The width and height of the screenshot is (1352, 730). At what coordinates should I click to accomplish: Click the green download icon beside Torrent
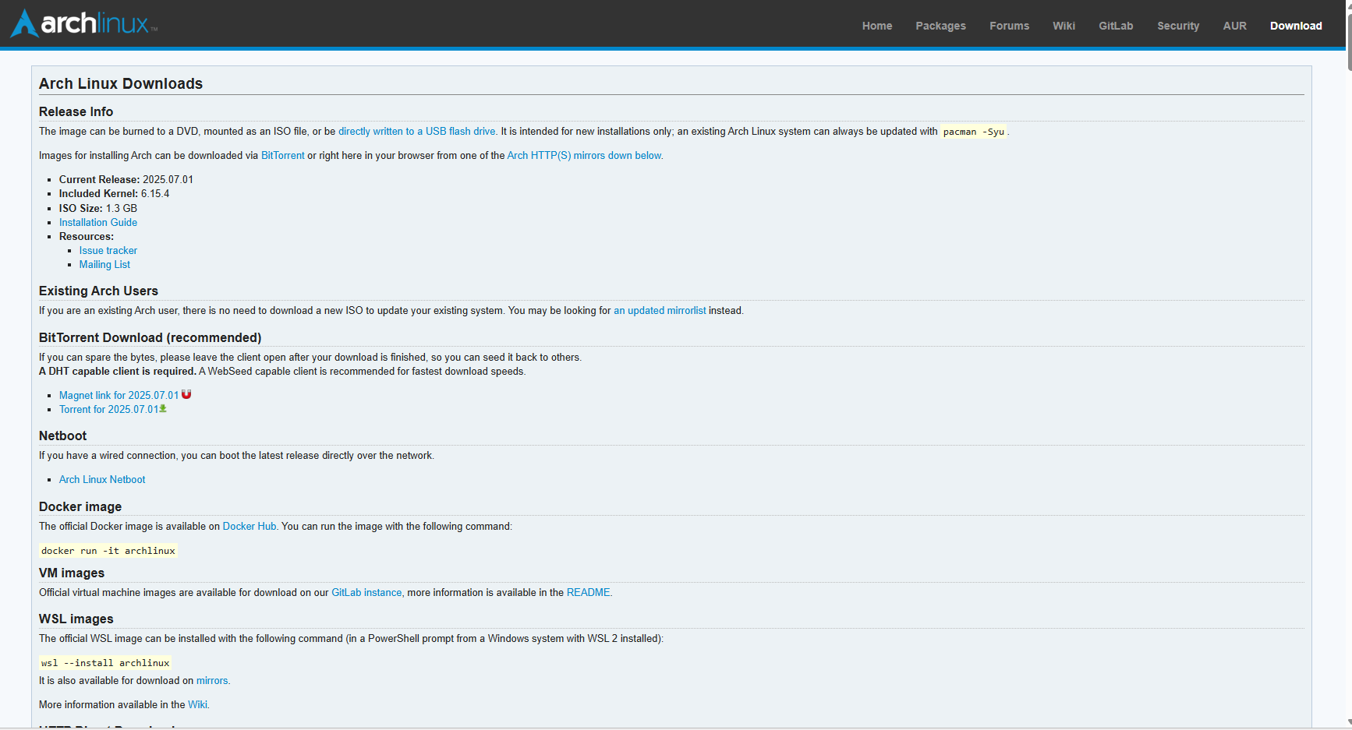tap(163, 408)
